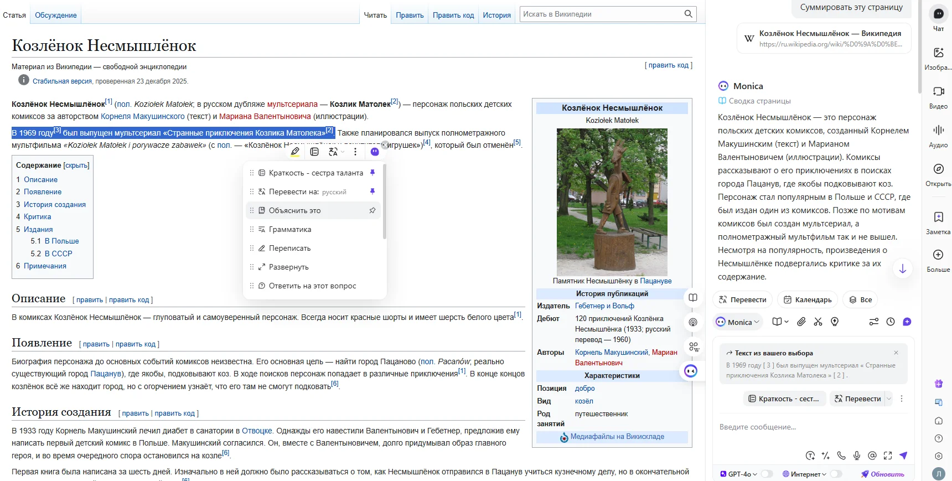Open Monica settings hexagon icon
This screenshot has width=952, height=481.
pos(939,456)
